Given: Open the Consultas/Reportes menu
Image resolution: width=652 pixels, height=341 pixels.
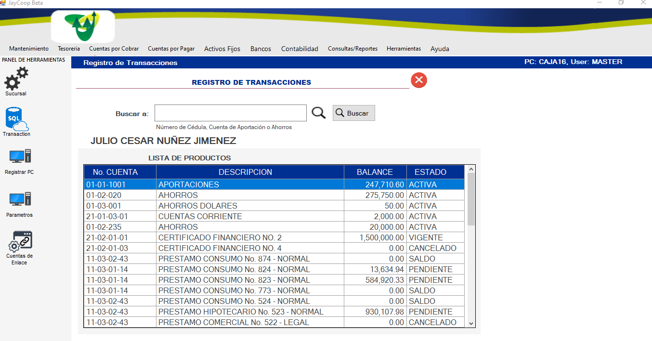Looking at the screenshot, I should (x=352, y=49).
